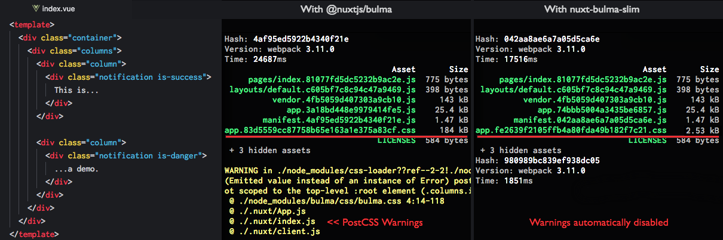
Task: Click the "@ ./.nuxt/index.js" trace line
Action: (x=272, y=222)
